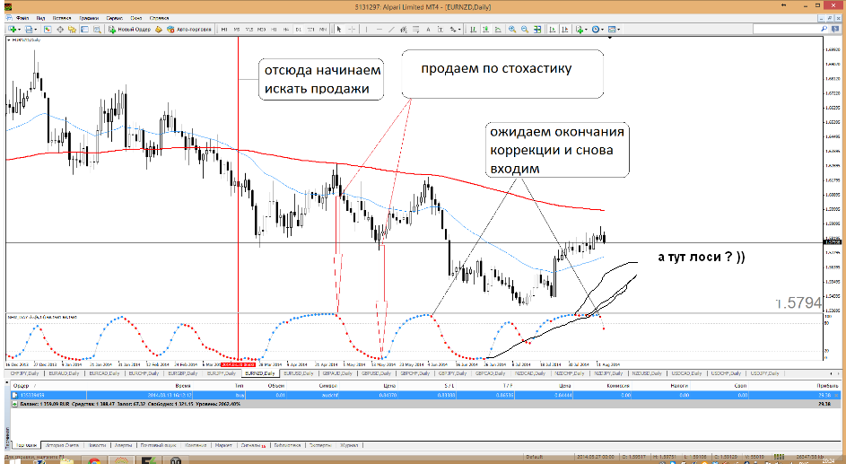Viewport: 846px width, 464px height.
Task: Open the Журнал terminal tab
Action: (349, 446)
